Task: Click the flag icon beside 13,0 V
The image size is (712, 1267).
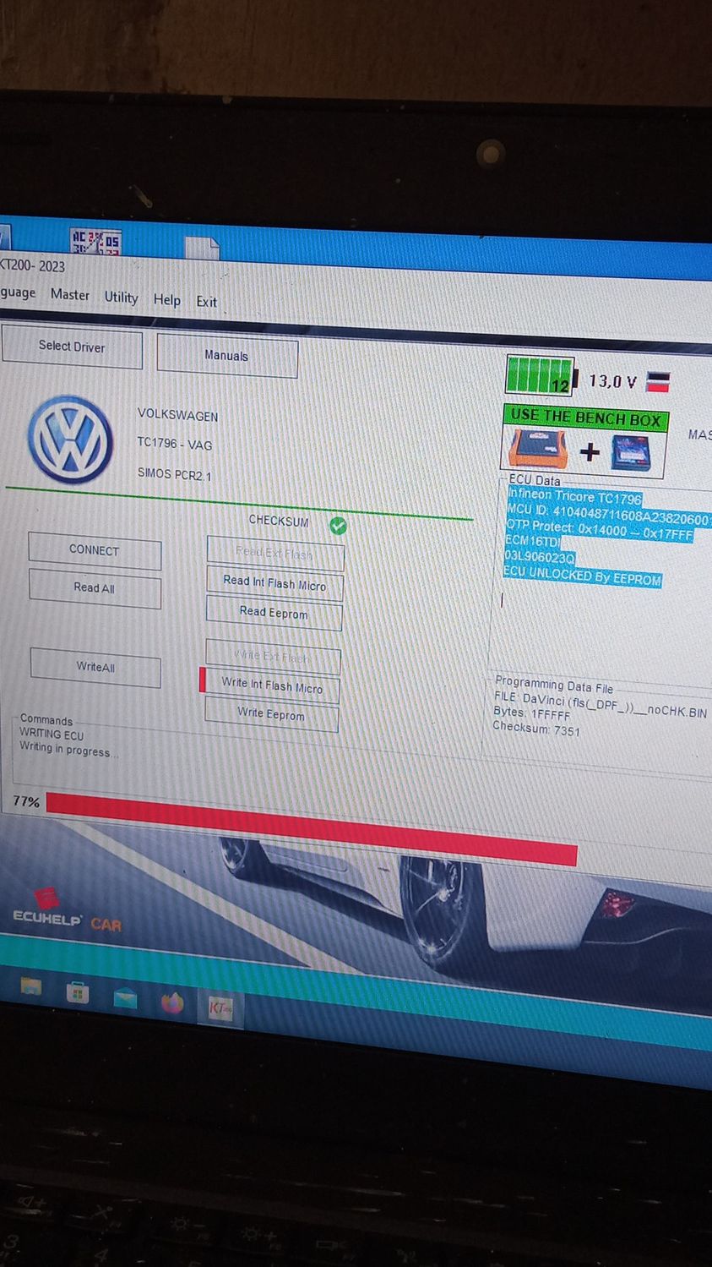Action: (x=658, y=382)
